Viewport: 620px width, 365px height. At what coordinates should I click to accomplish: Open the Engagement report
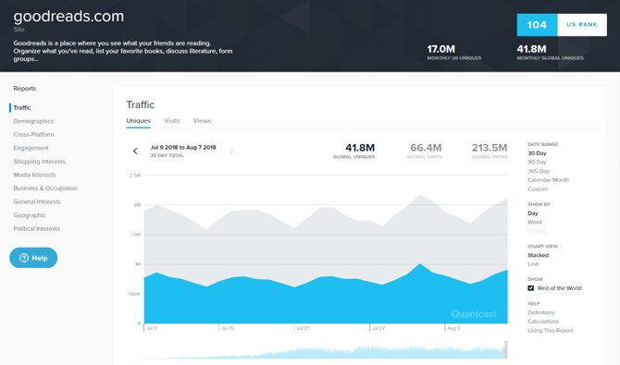pos(31,148)
